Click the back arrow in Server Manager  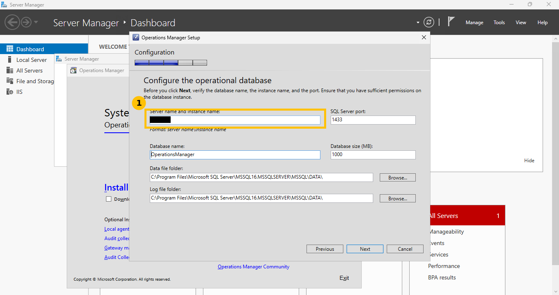(12, 22)
